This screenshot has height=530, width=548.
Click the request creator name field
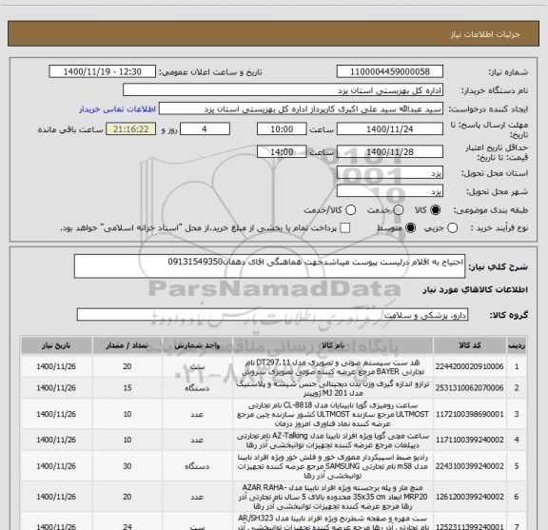coord(301,109)
